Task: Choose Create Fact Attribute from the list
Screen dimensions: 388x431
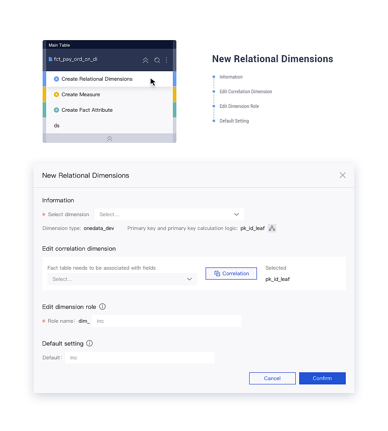Action: (110, 110)
